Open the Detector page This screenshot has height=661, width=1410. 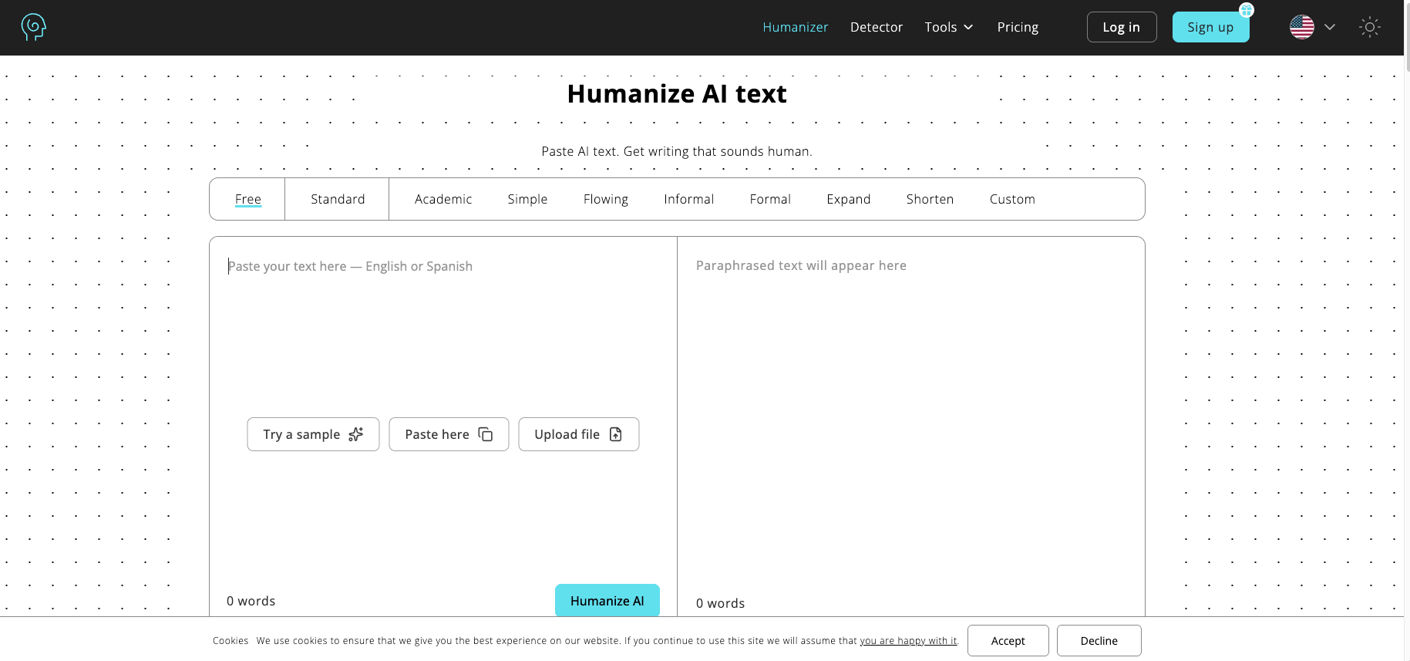pos(877,27)
